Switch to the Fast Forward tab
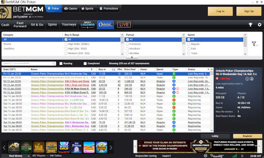264x158 pixels. 20,25
